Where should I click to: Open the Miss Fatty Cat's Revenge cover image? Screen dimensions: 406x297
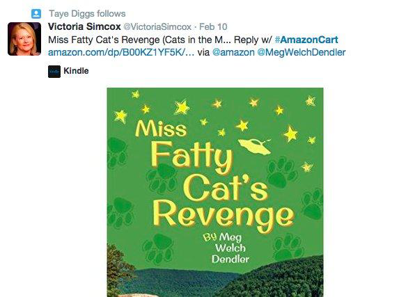click(215, 192)
